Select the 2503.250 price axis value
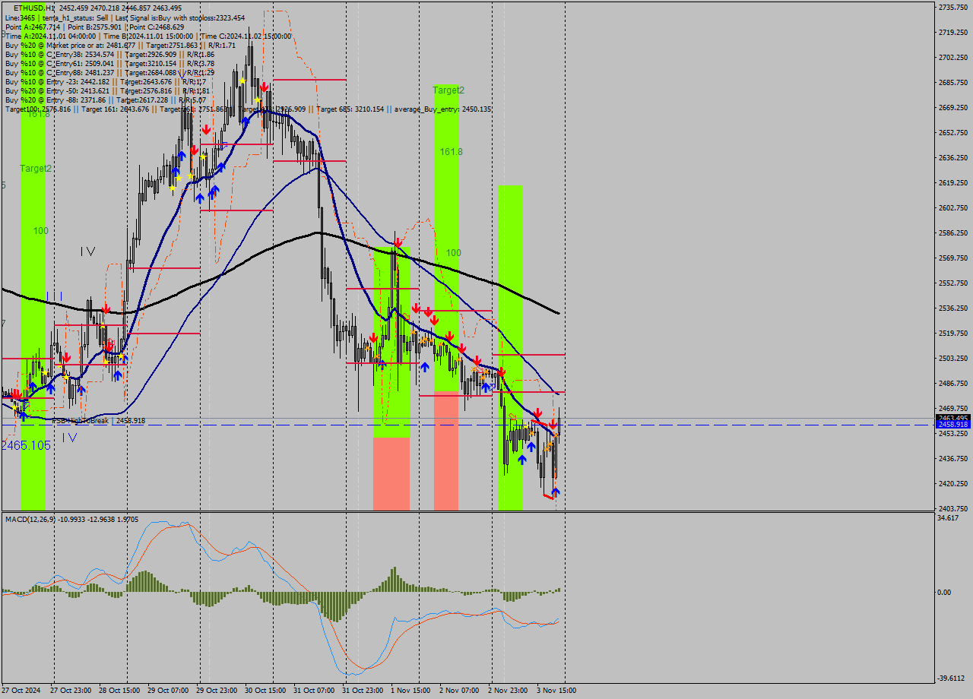973x699 pixels. [953, 358]
